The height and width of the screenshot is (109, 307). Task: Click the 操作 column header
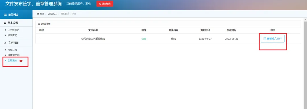[273, 30]
